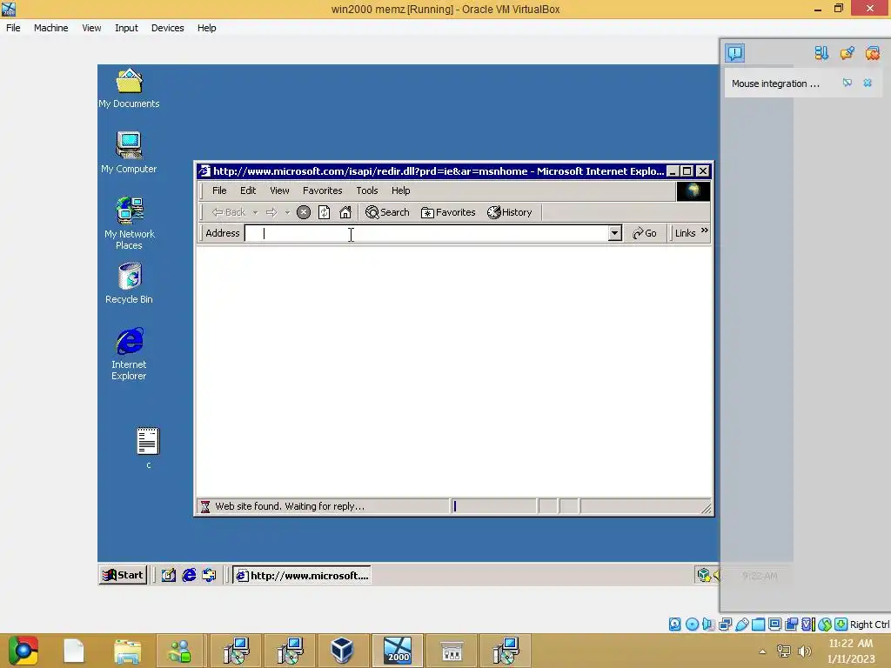Click the network adapter indicator in VirtualBox status bar
891x668 pixels.
click(x=725, y=625)
